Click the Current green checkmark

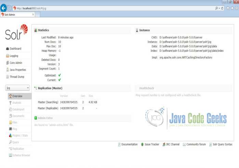(59, 80)
